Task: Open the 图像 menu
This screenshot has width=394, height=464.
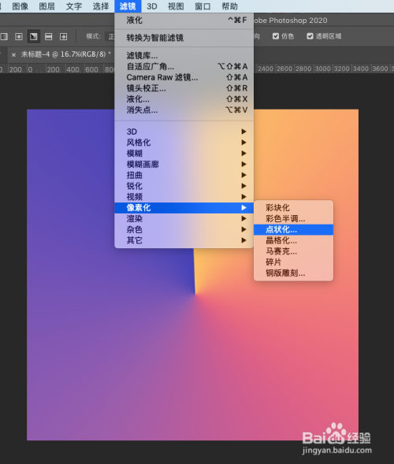Action: tap(20, 6)
